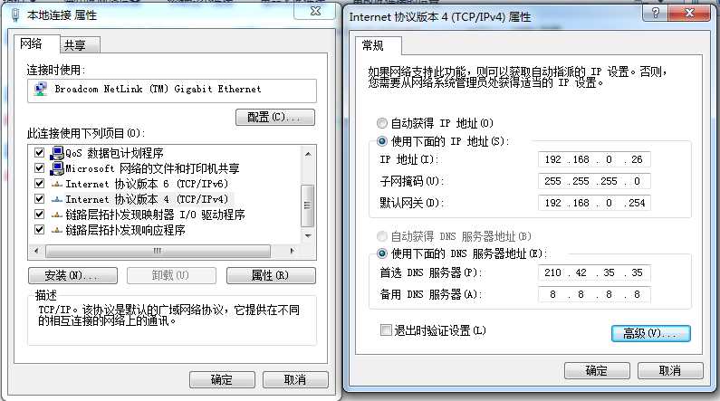720x401 pixels.
Task: Click the help question mark in IPv4 dialog
Action: [x=656, y=13]
